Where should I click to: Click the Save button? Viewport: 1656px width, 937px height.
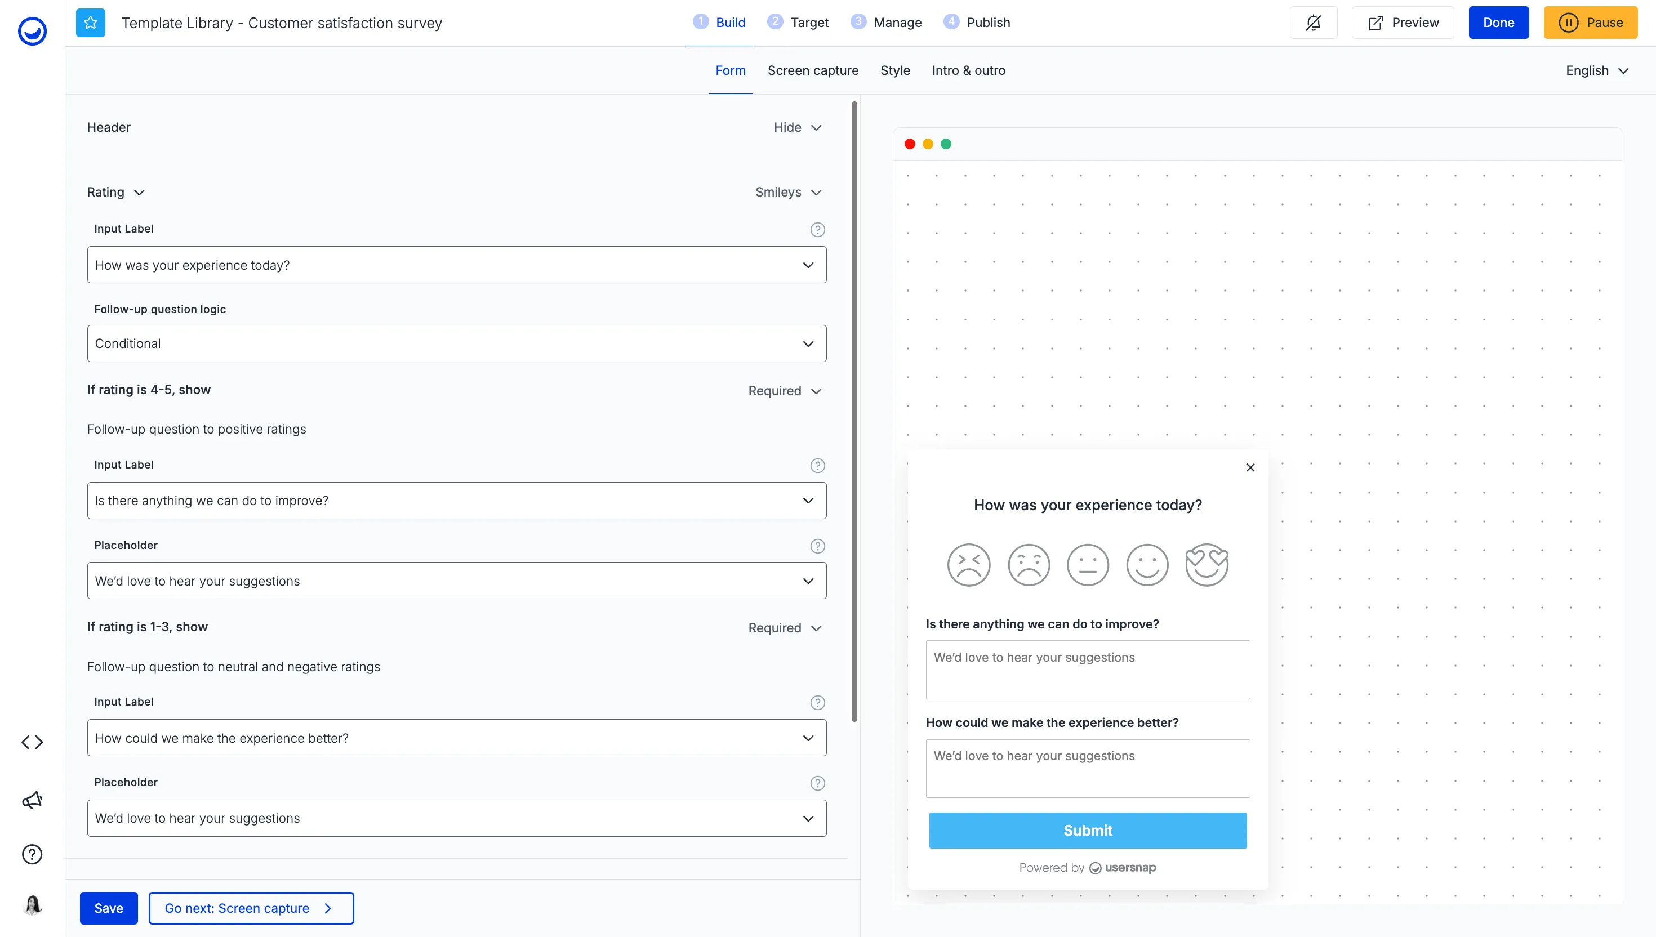(108, 908)
